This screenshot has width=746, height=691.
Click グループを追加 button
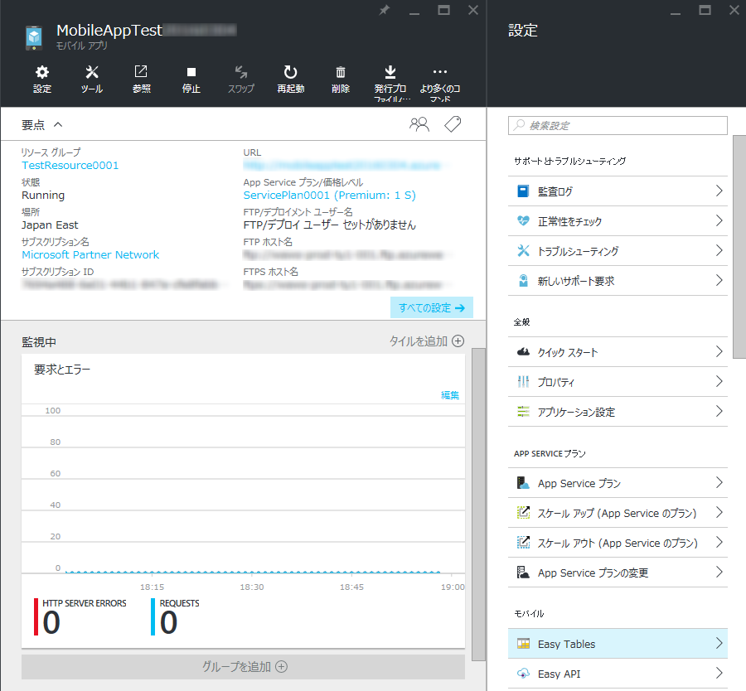click(x=243, y=667)
